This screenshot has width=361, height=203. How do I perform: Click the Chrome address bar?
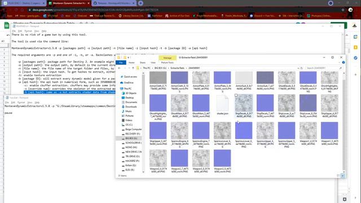[184, 10]
